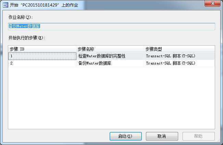Click the 启动(S) button
223x145 pixels.
pos(126,136)
